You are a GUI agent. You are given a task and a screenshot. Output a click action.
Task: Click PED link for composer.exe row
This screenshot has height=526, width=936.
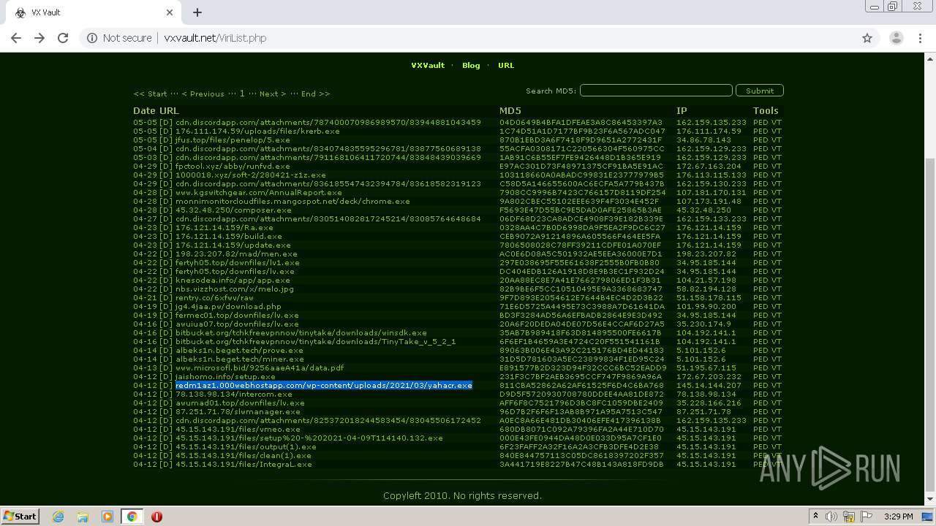(760, 210)
